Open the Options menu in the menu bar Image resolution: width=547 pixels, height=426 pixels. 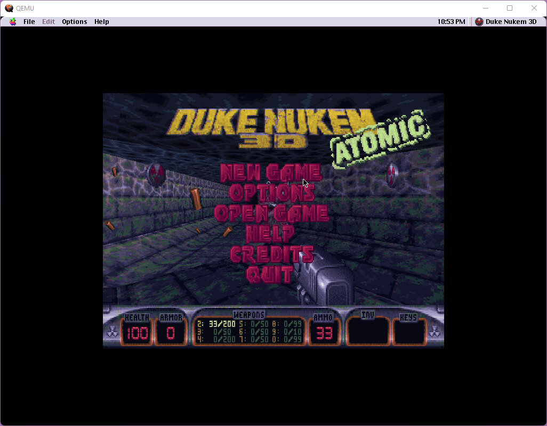pos(75,22)
